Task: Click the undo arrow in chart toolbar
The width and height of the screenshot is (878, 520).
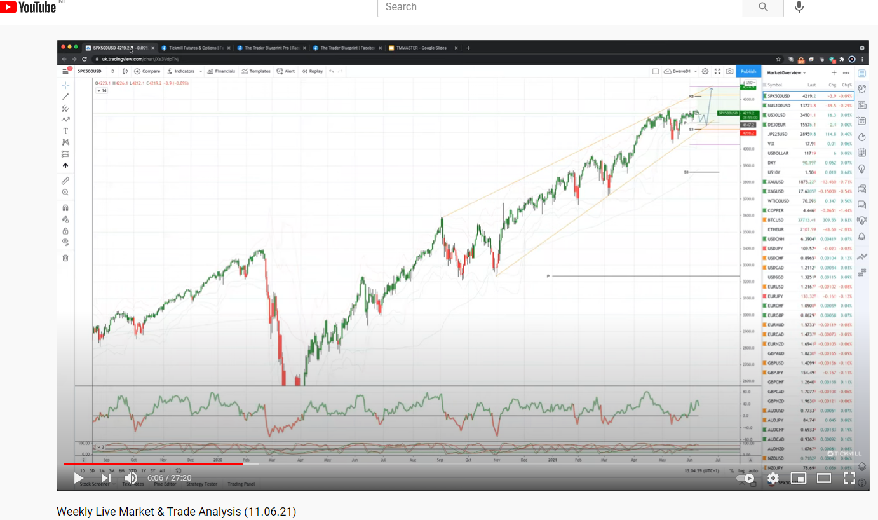Action: (332, 71)
